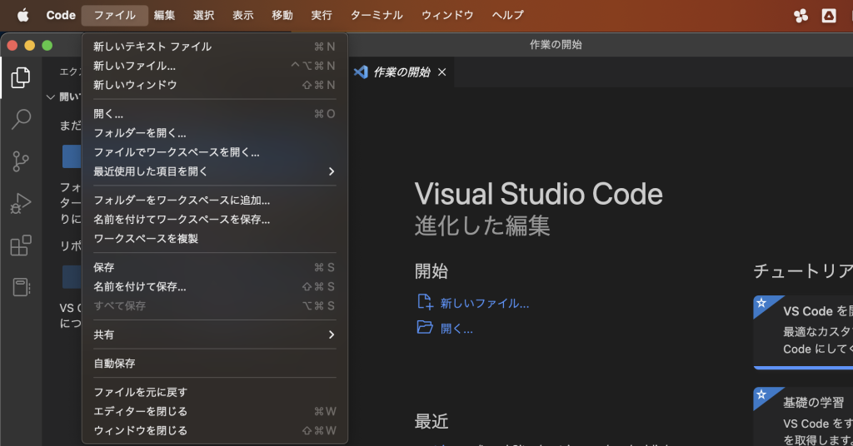Click the open folder icon beside 開く...

(424, 328)
